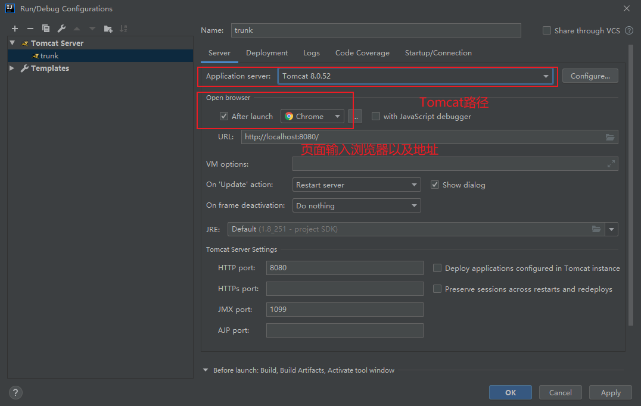The height and width of the screenshot is (406, 641).
Task: Collapse the Tomcat Server tree node
Action: pos(13,43)
